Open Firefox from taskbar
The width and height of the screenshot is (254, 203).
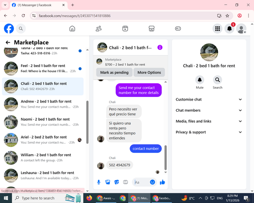click(x=89, y=198)
